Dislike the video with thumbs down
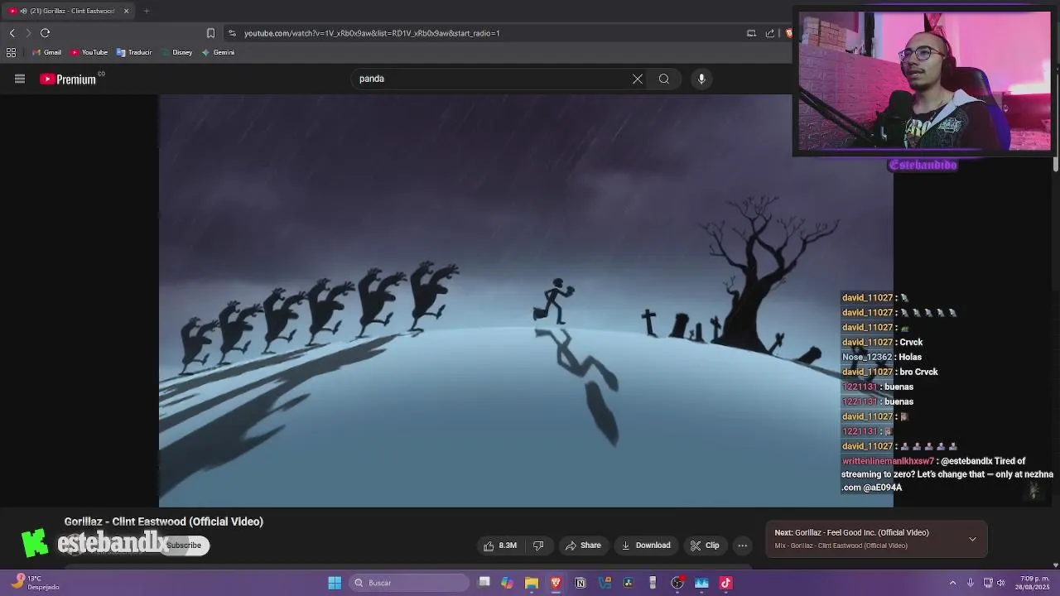Viewport: 1060px width, 596px height. 538,546
